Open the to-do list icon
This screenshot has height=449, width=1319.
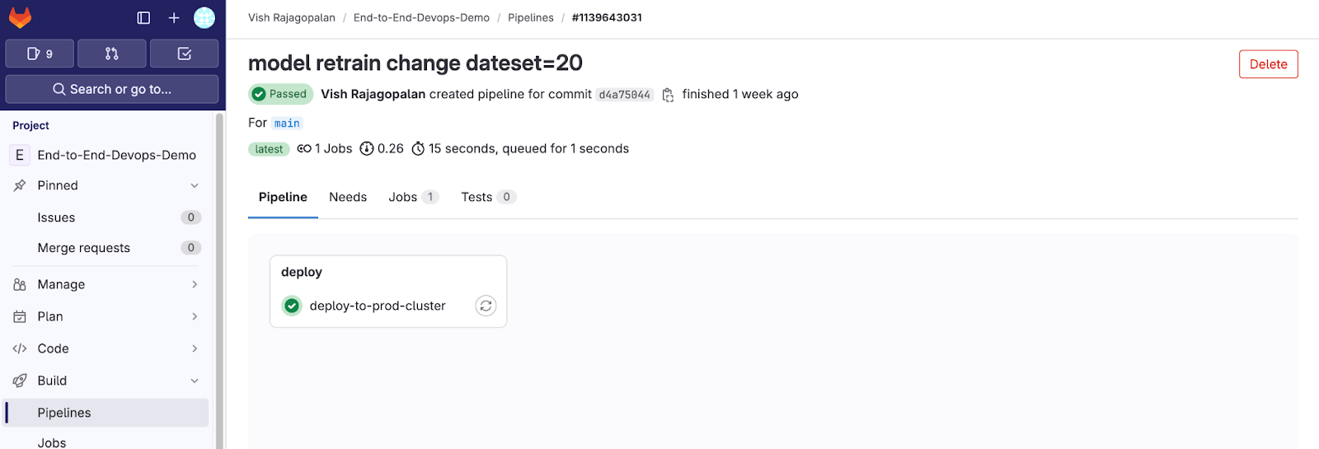coord(185,54)
